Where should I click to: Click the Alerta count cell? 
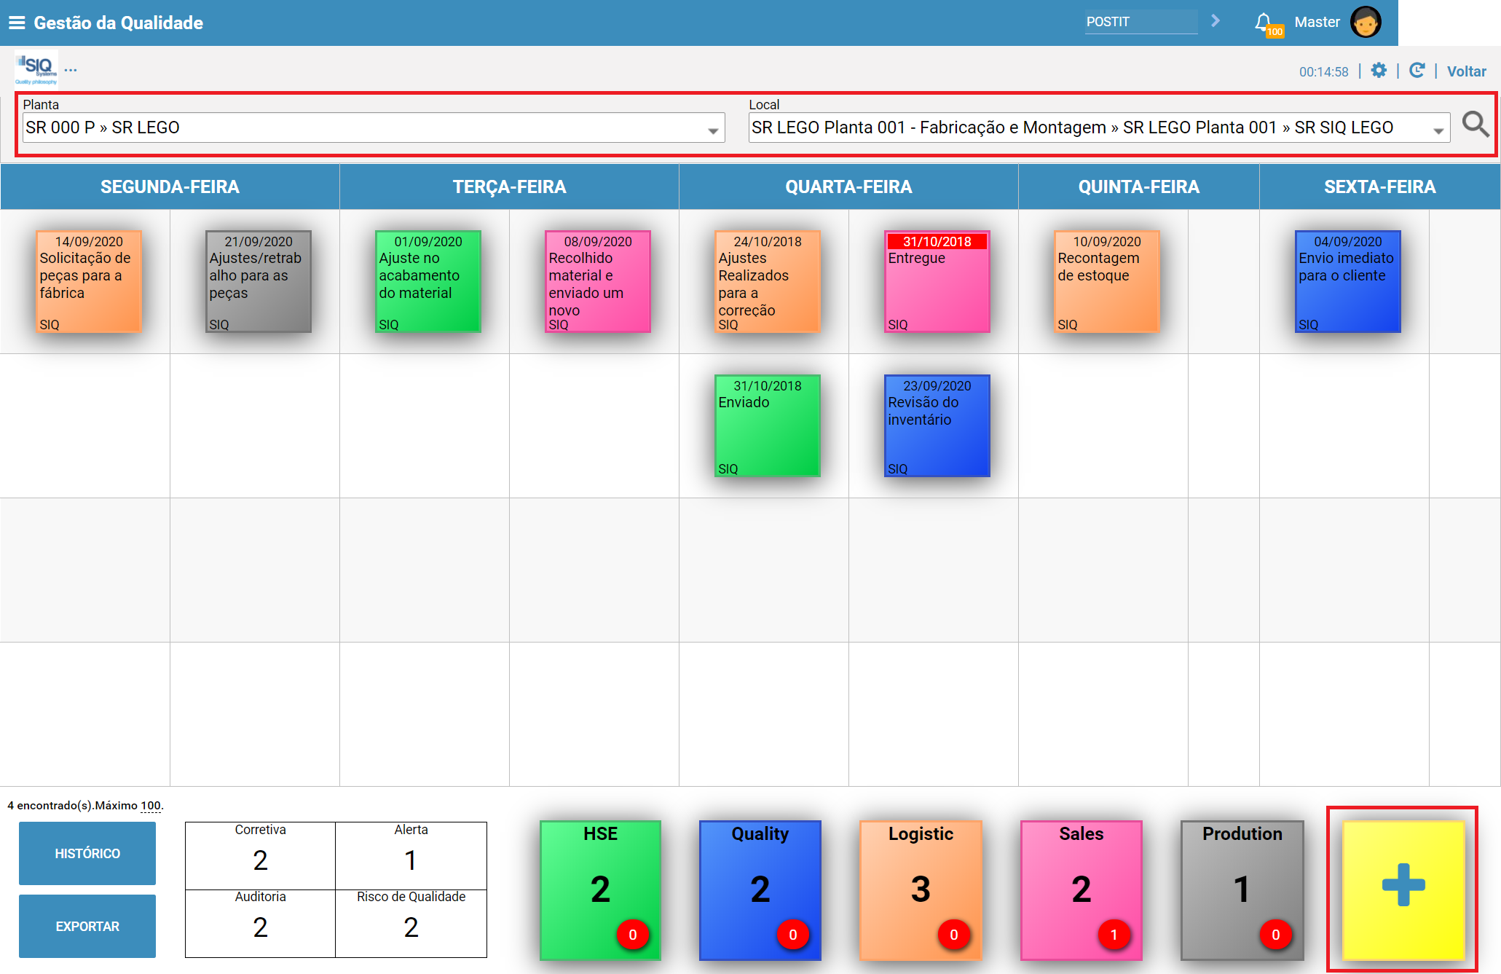(411, 855)
